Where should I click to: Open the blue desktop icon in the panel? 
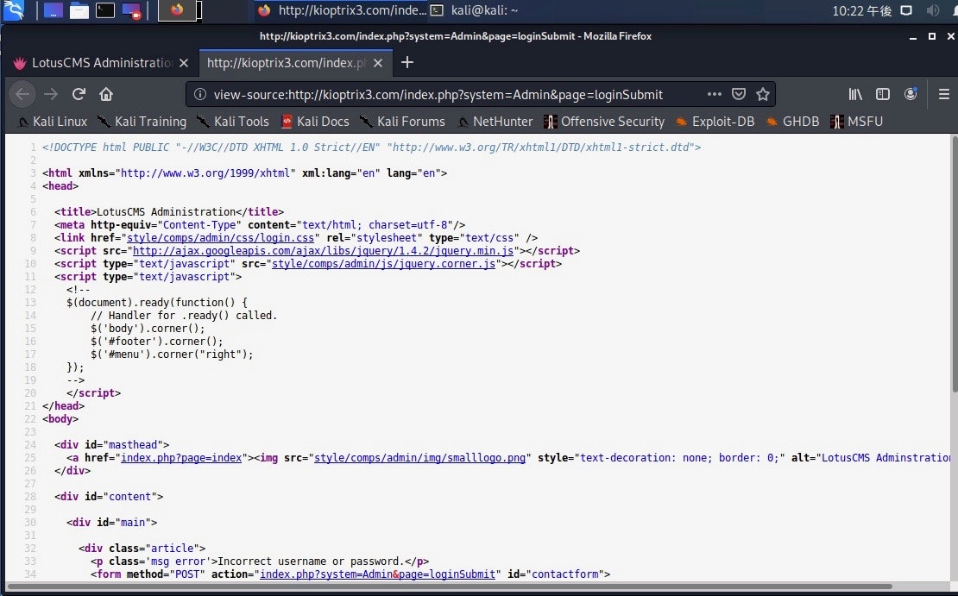(54, 10)
